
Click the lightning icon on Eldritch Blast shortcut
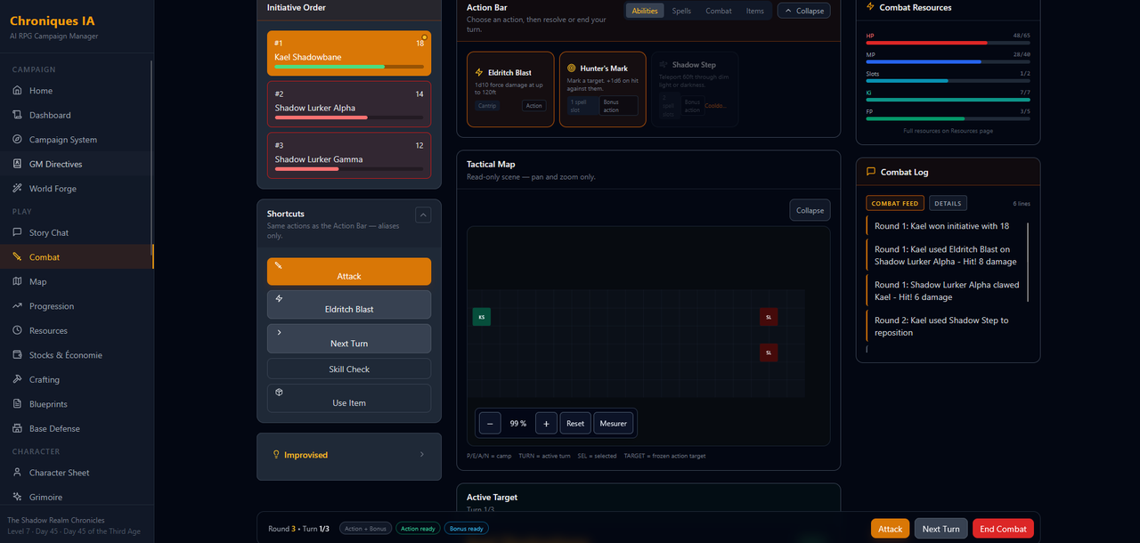279,298
